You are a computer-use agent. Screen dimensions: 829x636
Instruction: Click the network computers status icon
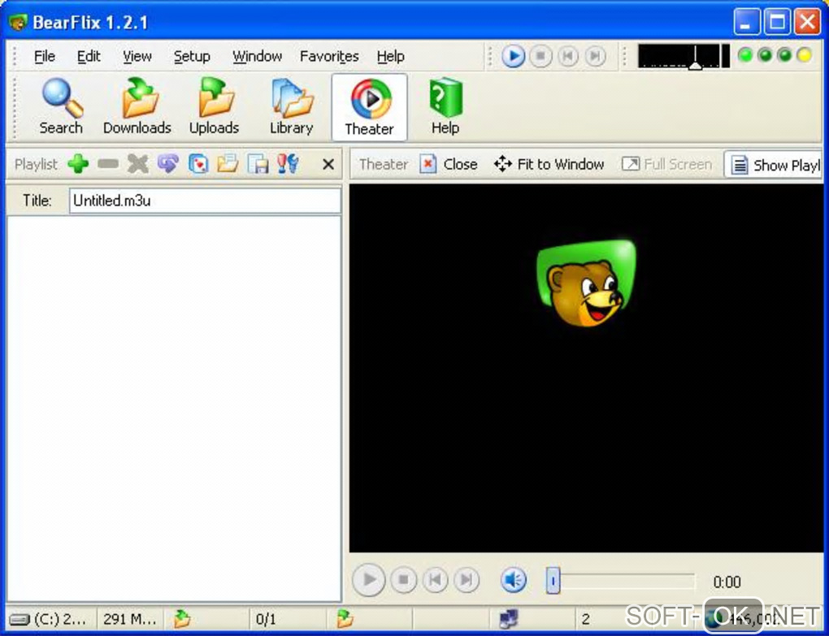[509, 619]
